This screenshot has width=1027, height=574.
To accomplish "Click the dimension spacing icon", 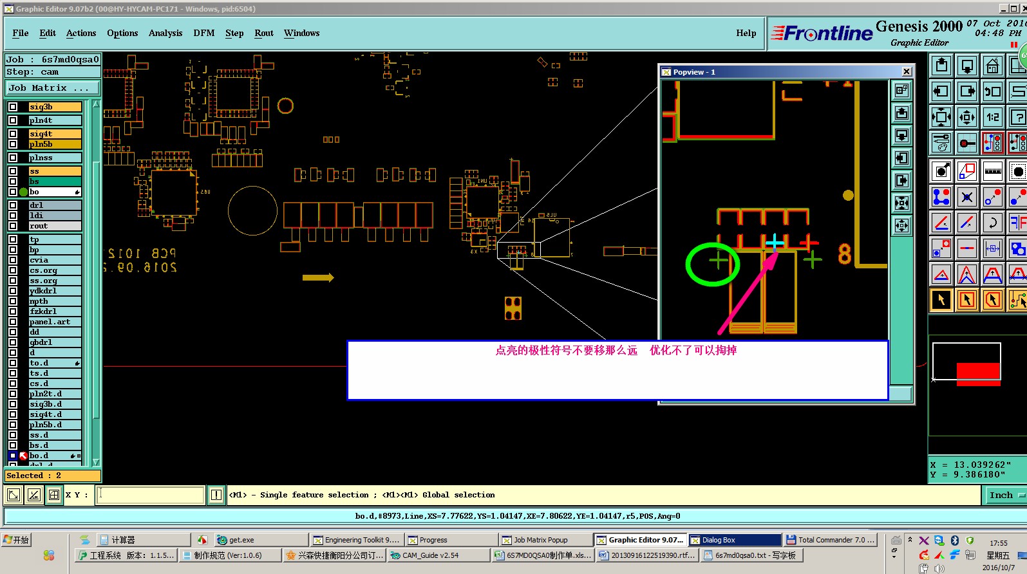I will point(993,248).
